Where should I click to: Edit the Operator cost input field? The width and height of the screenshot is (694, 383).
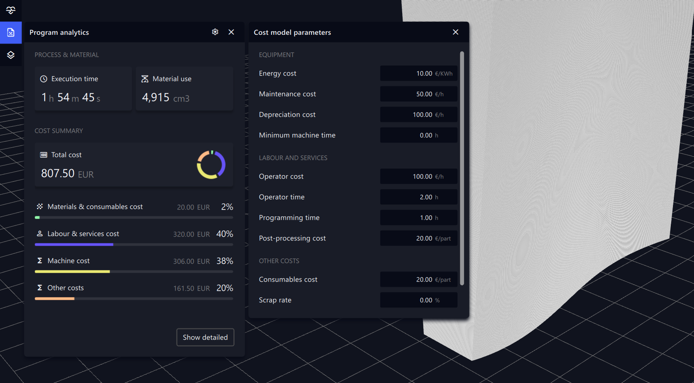pyautogui.click(x=419, y=176)
